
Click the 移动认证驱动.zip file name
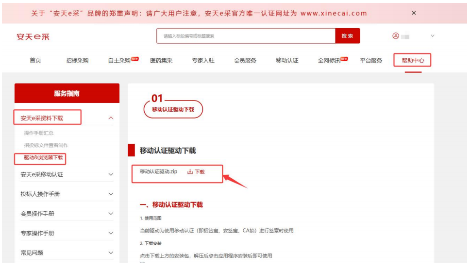click(x=158, y=171)
